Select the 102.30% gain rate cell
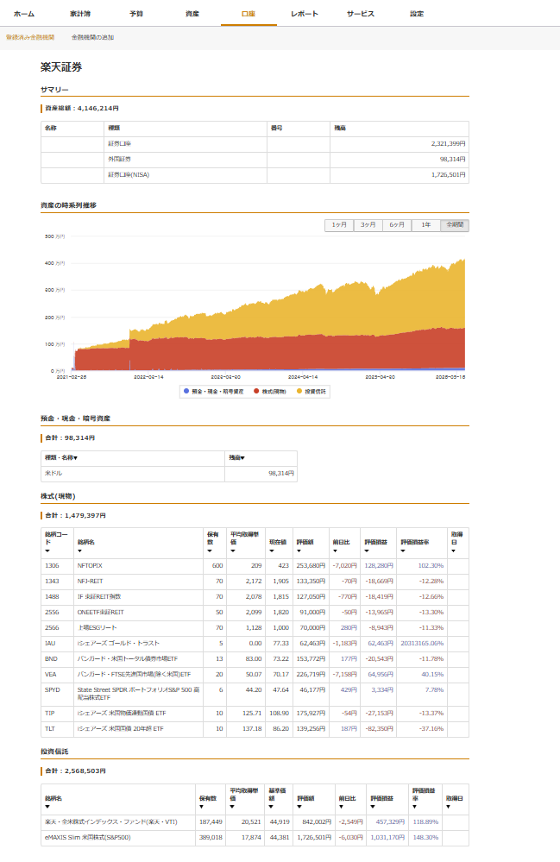The image size is (560, 862). coord(422,566)
